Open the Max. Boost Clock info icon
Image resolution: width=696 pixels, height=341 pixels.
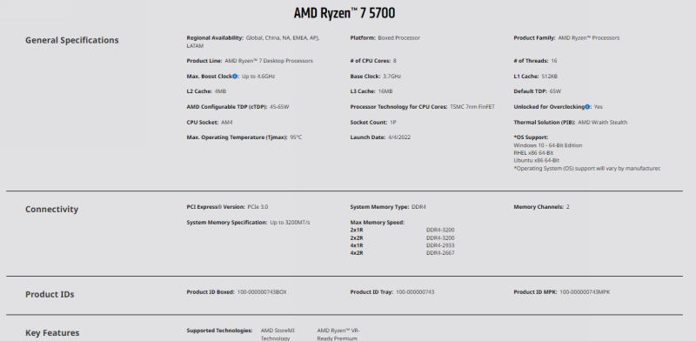(235, 77)
